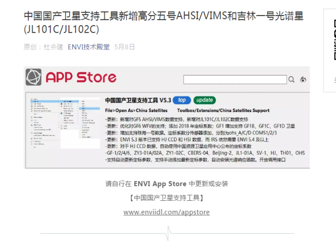Image resolution: width=336 pixels, height=252 pixels.
Task: Click the 中国国产卫星支持工具 V5.3 heading
Action: point(138,100)
